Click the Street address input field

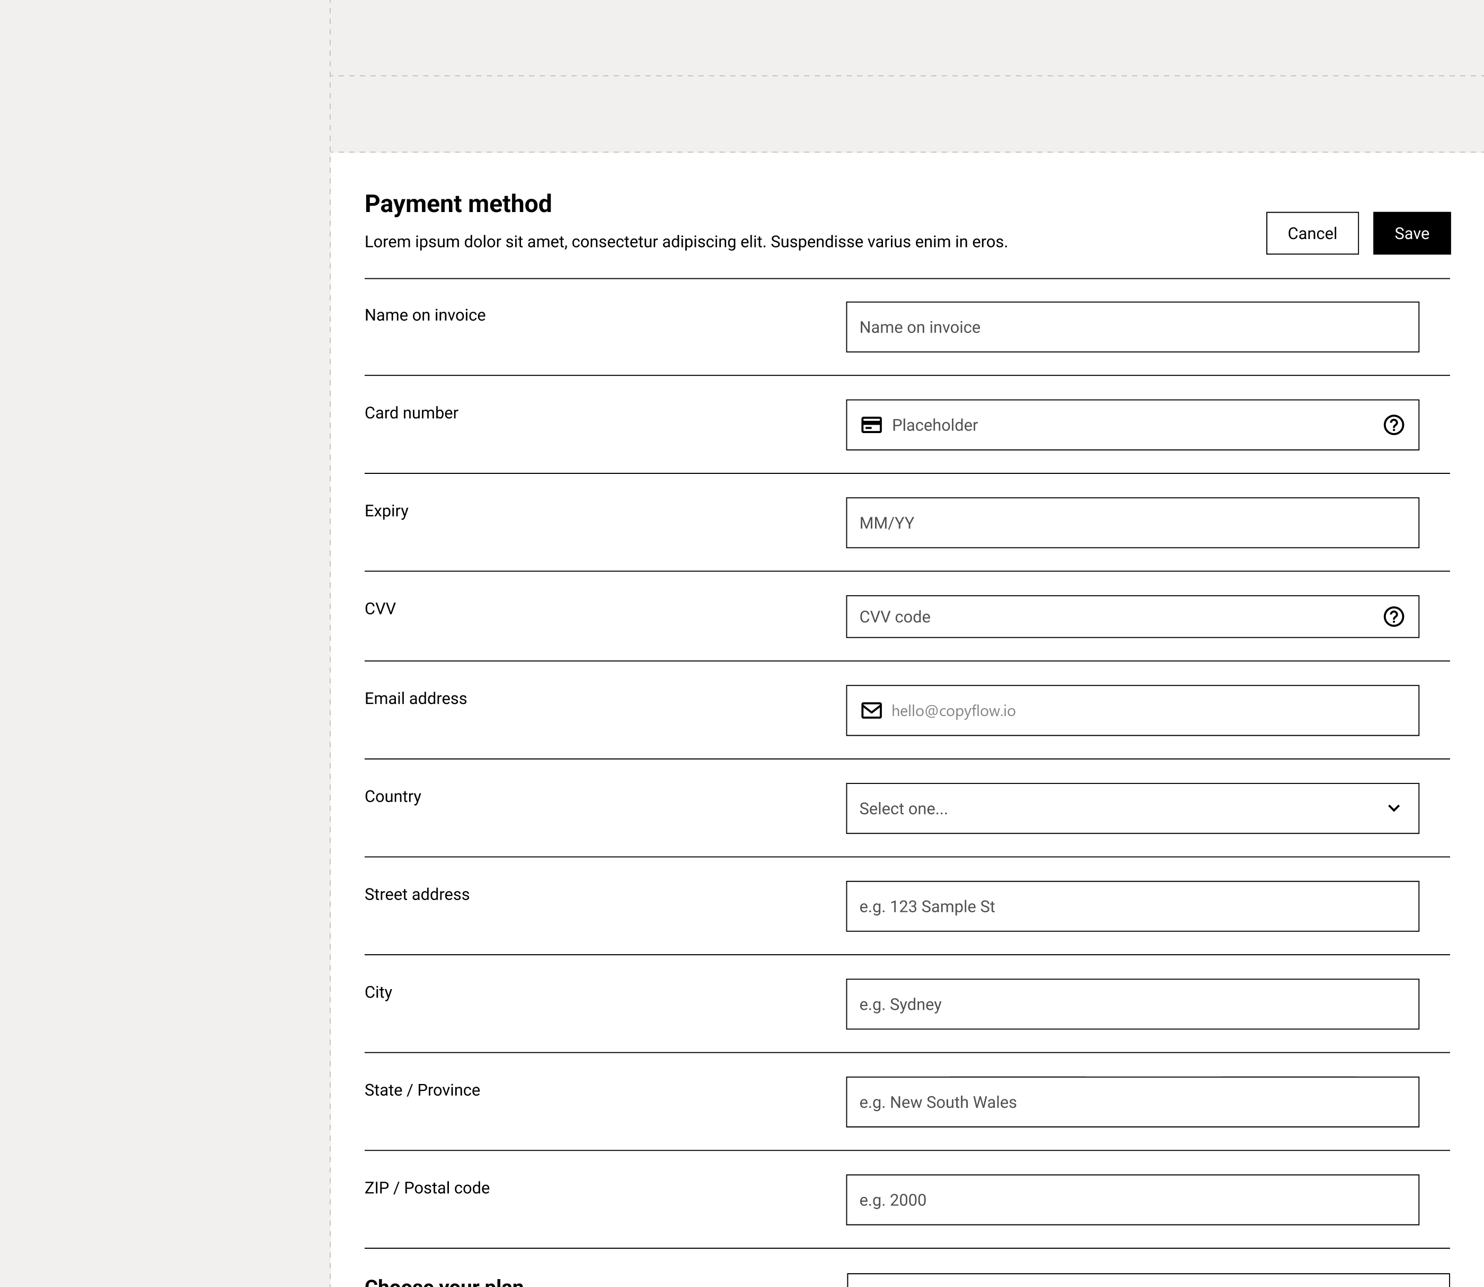coord(1132,906)
